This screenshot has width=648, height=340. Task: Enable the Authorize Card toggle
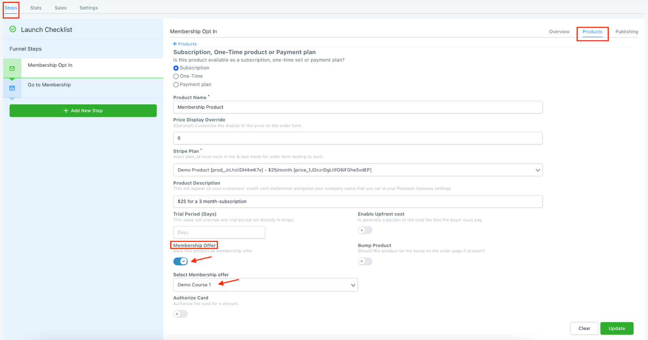(181, 314)
